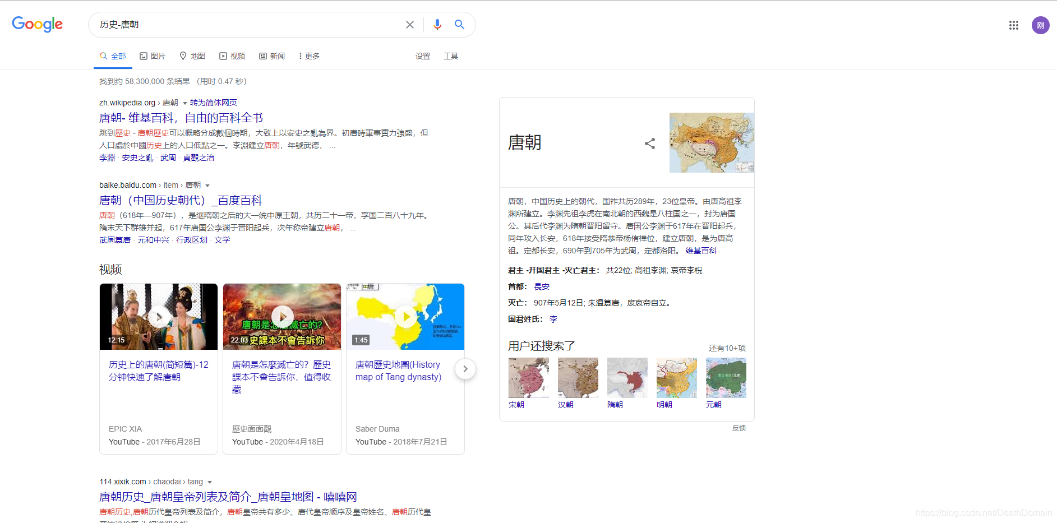Open 设置 search settings

pos(423,56)
